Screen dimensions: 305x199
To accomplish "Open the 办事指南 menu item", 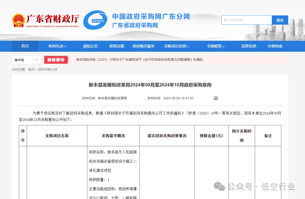I will pos(275,46).
